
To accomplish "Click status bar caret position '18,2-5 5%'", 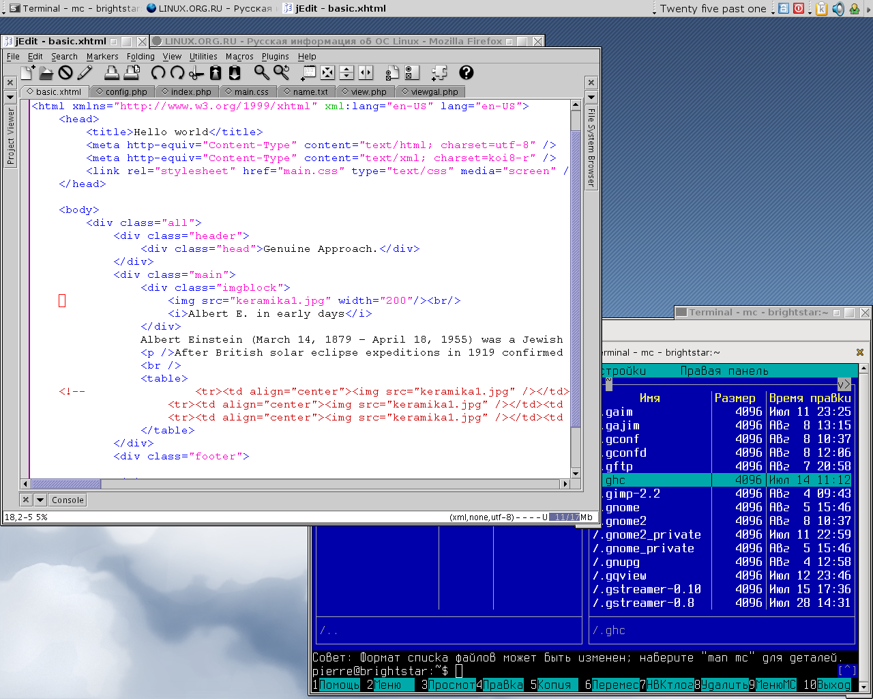I will tap(26, 517).
